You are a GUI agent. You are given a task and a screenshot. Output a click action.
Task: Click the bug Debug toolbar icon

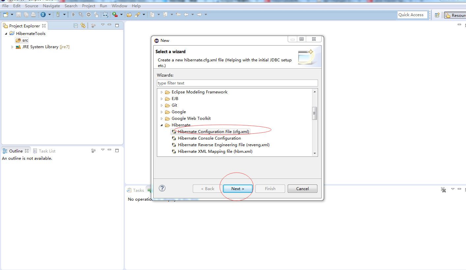(81, 15)
